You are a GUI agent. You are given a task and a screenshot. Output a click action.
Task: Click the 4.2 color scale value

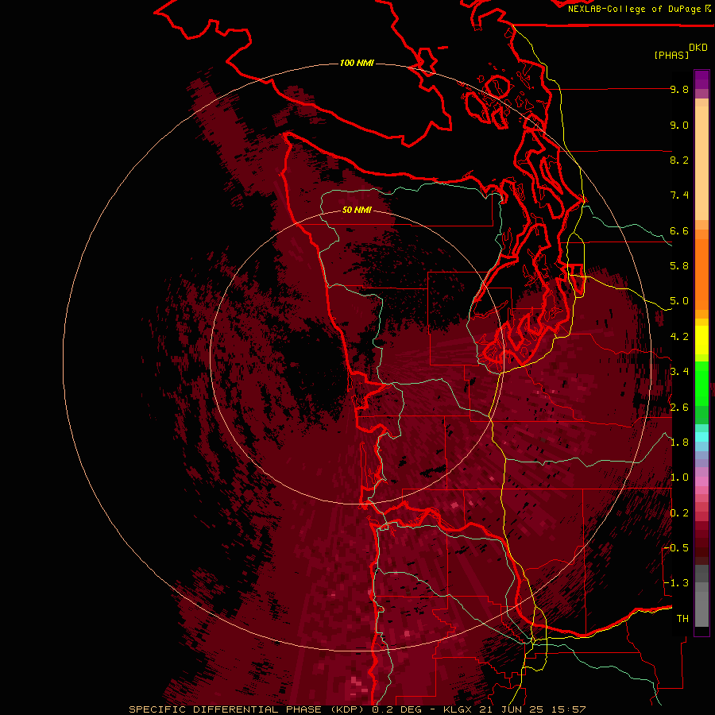[x=679, y=337]
